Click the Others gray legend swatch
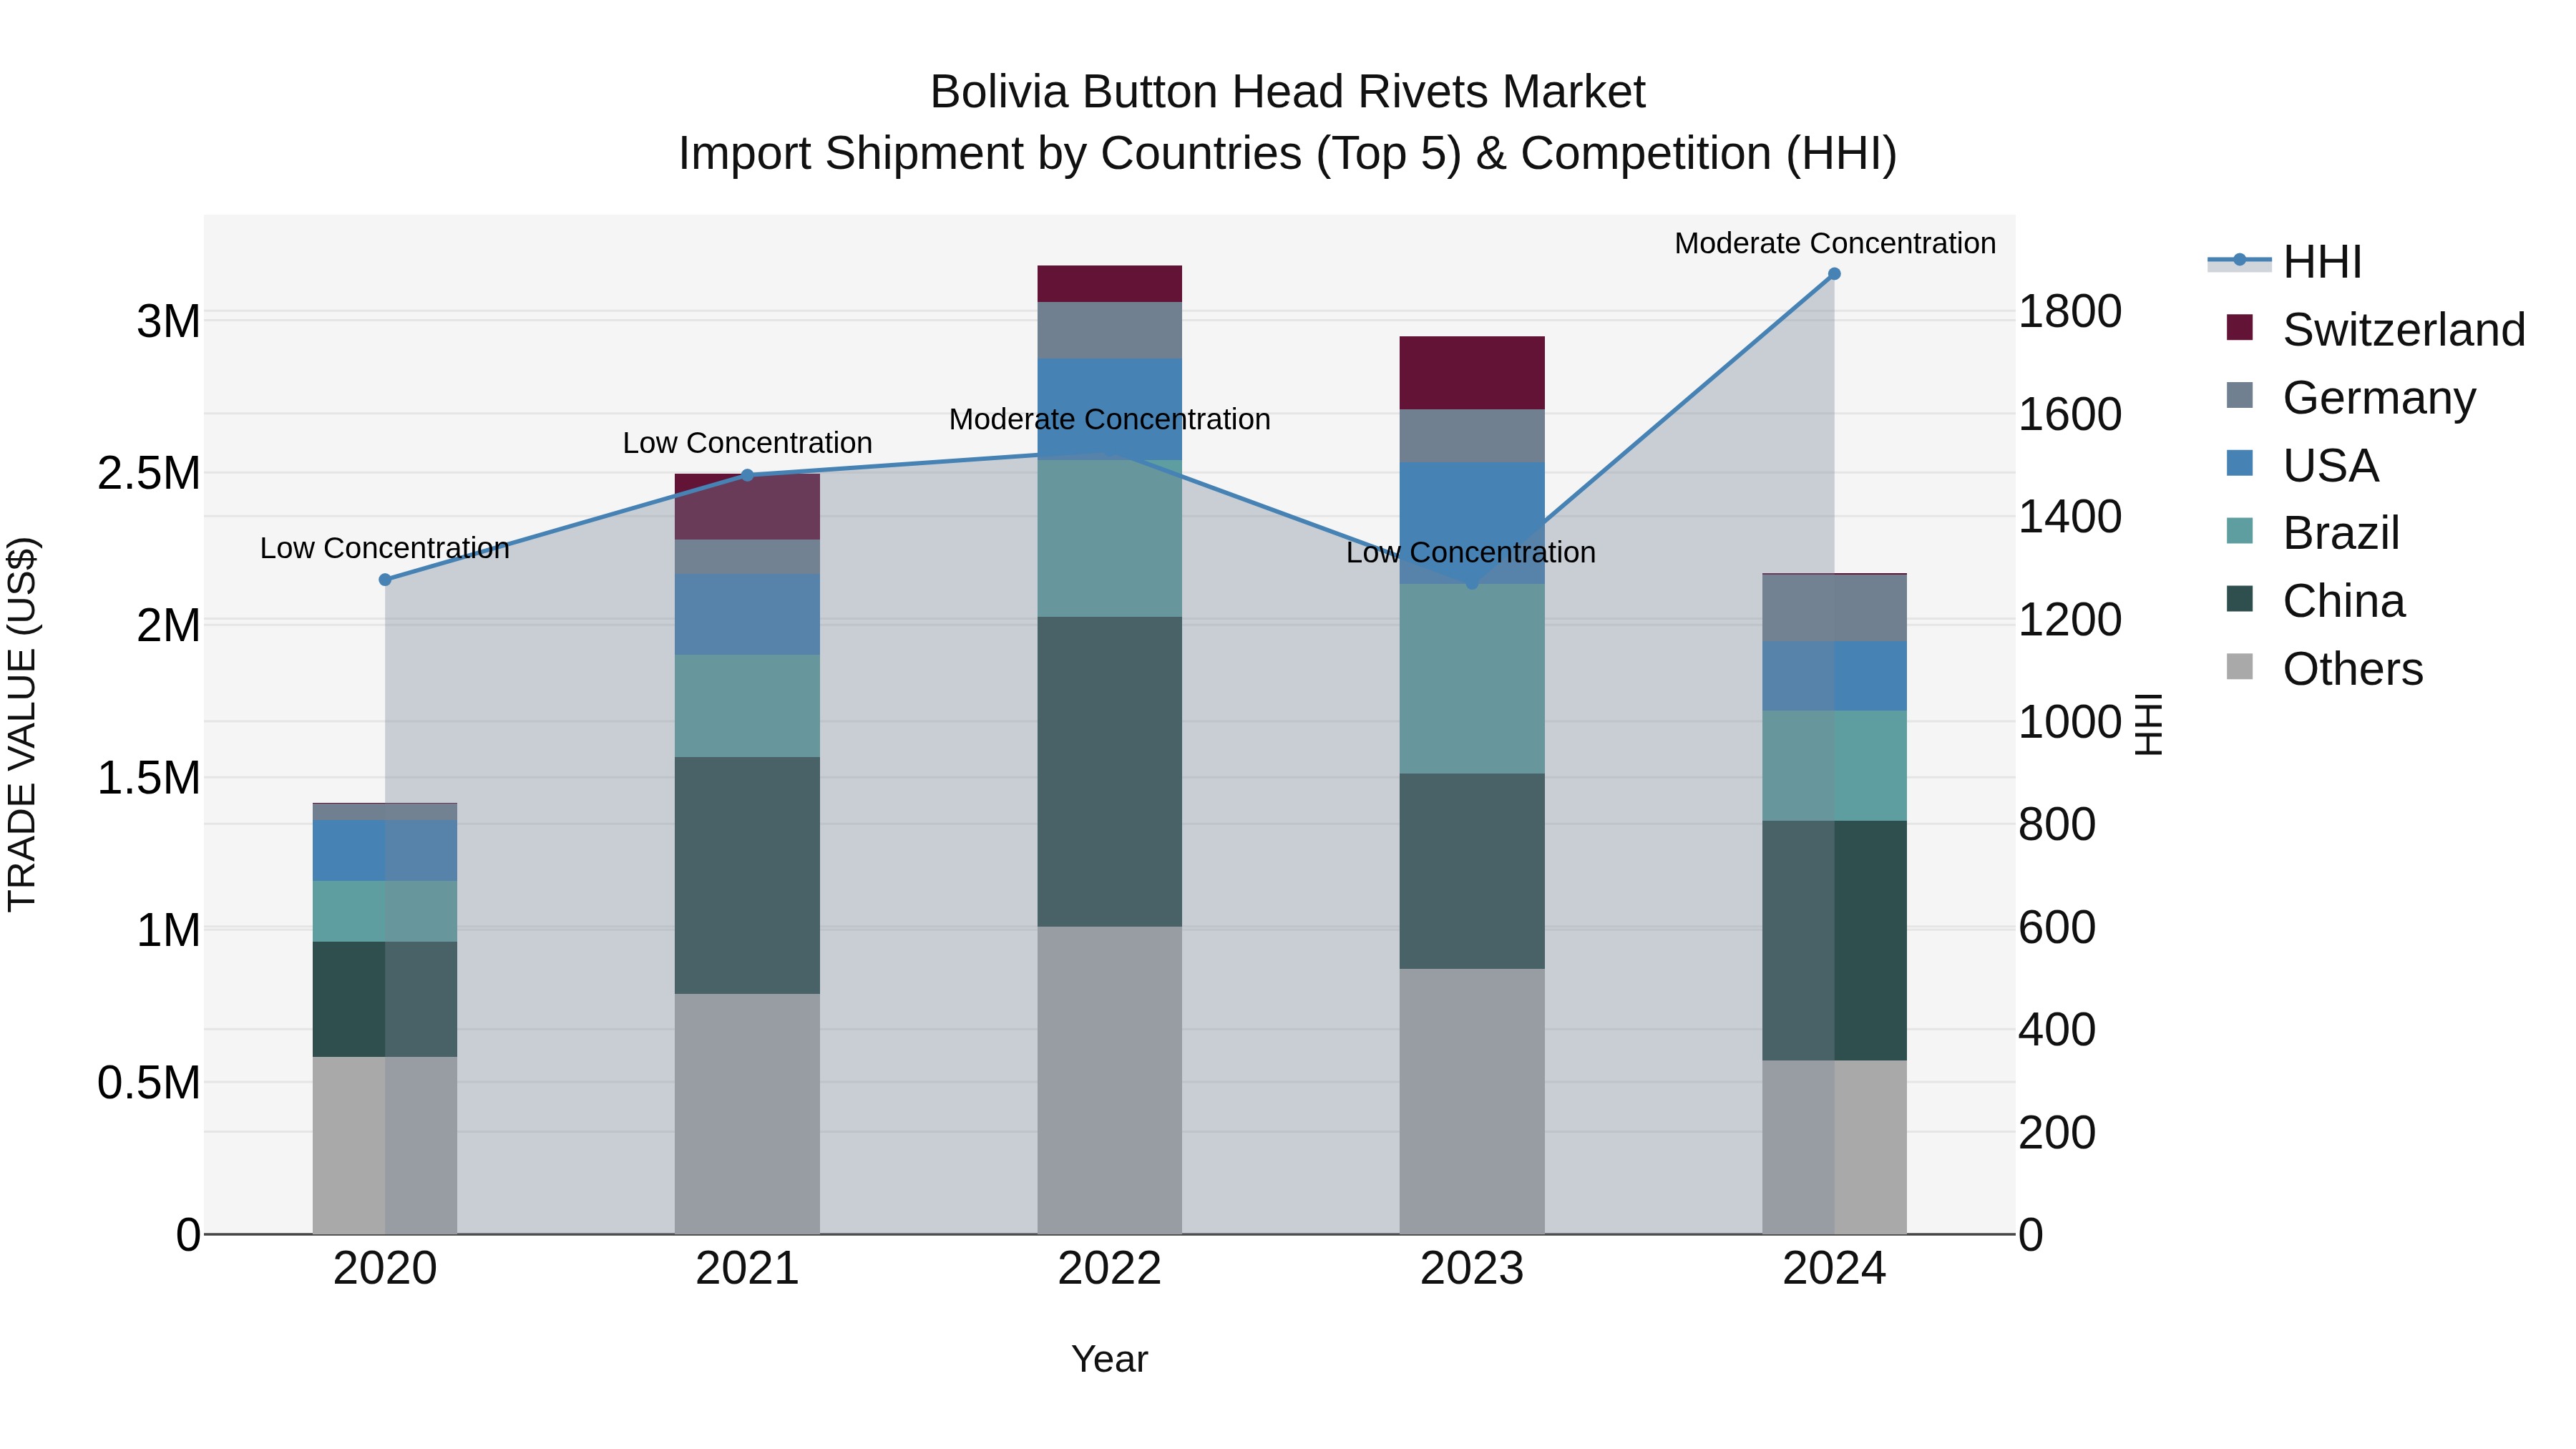The height and width of the screenshot is (1449, 2576). [x=2240, y=666]
